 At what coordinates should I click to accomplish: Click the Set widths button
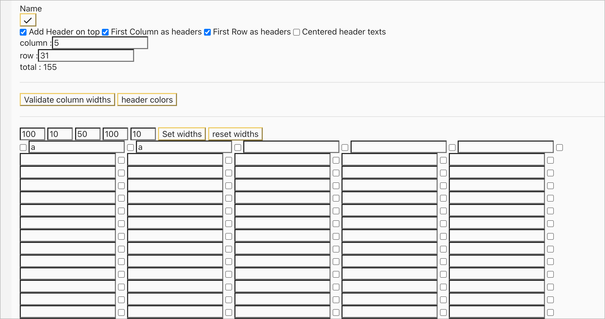click(182, 134)
